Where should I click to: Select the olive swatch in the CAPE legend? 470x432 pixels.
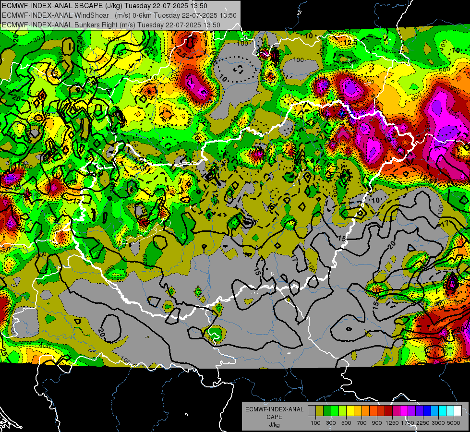tap(320, 411)
